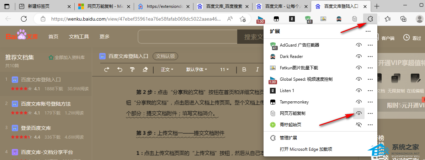425x160 pixels.
Task: Click 全部加入资料库 link
Action: tap(67, 58)
